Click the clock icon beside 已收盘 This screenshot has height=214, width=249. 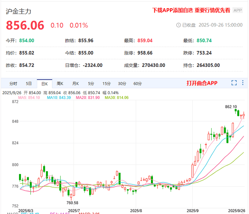179,25
